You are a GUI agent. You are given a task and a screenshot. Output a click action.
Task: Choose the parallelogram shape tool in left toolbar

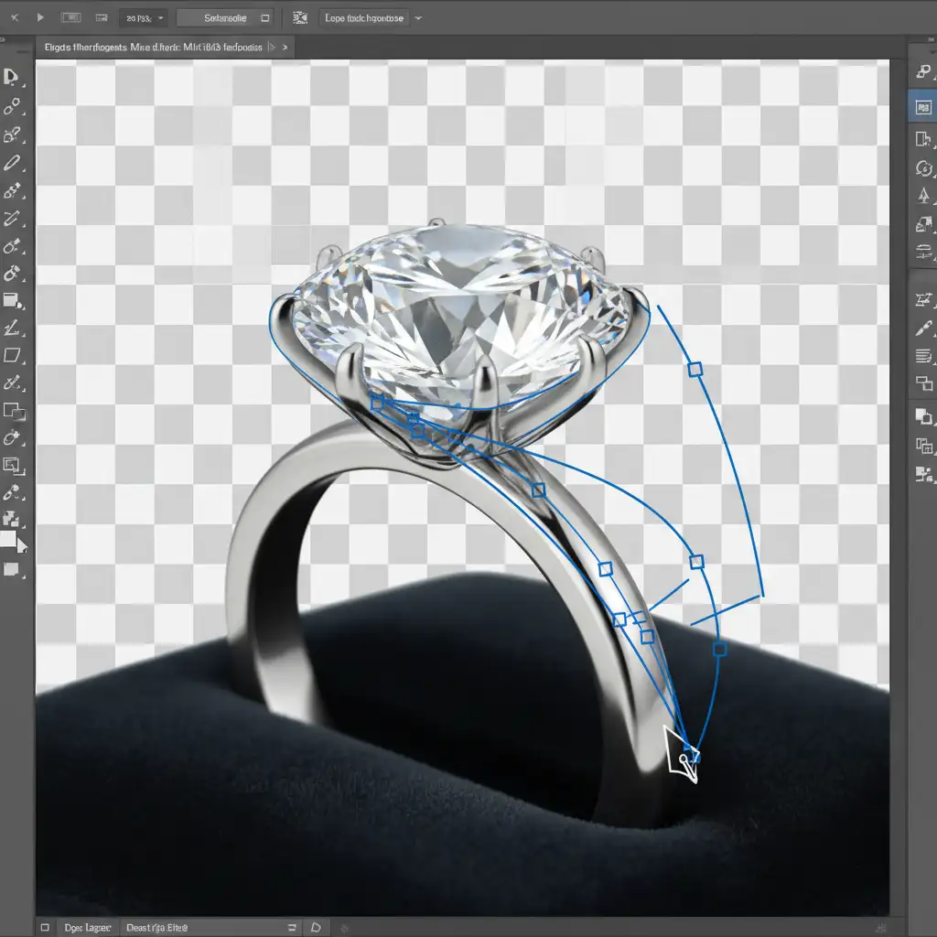tap(12, 355)
